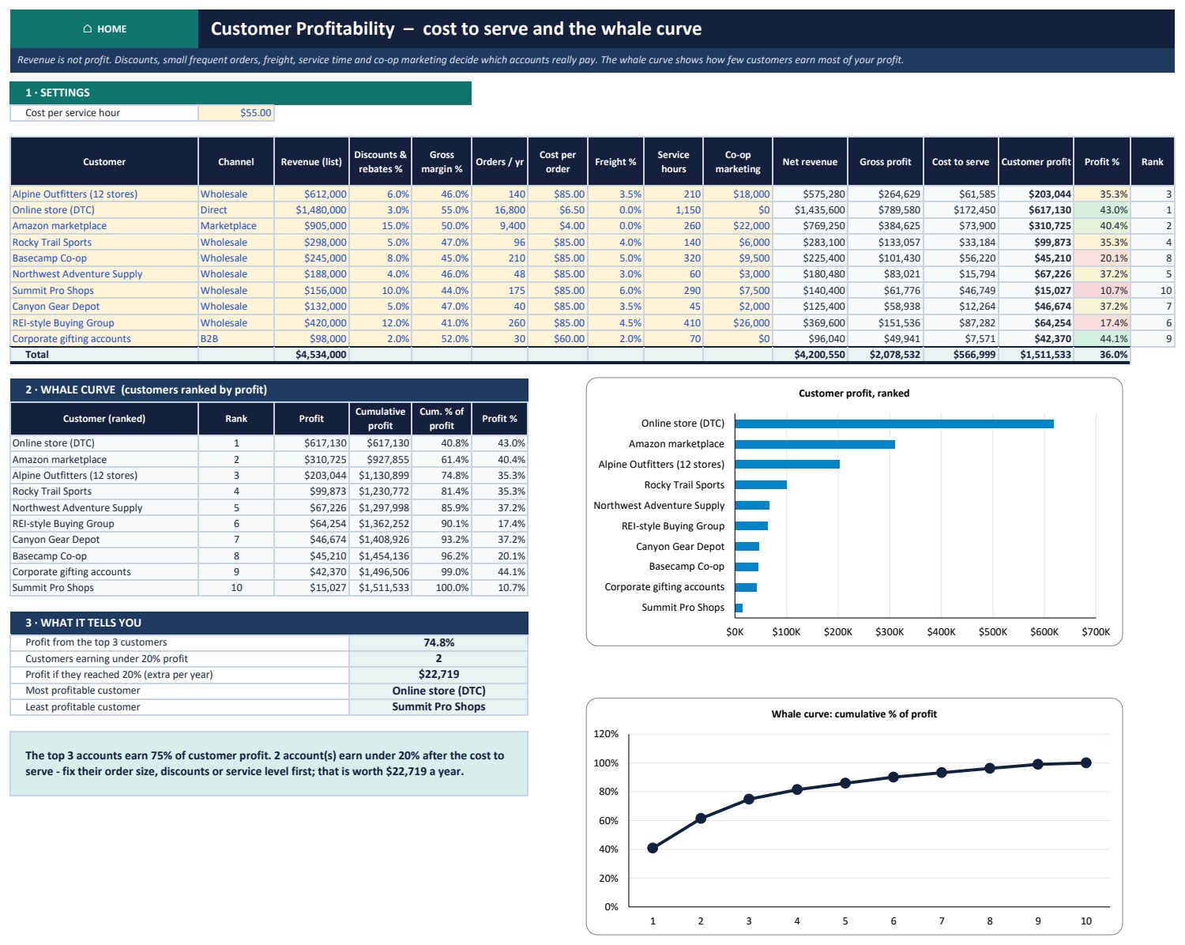1185x945 pixels.
Task: Click the $26,000 co-op marketing cell
Action: [x=738, y=323]
